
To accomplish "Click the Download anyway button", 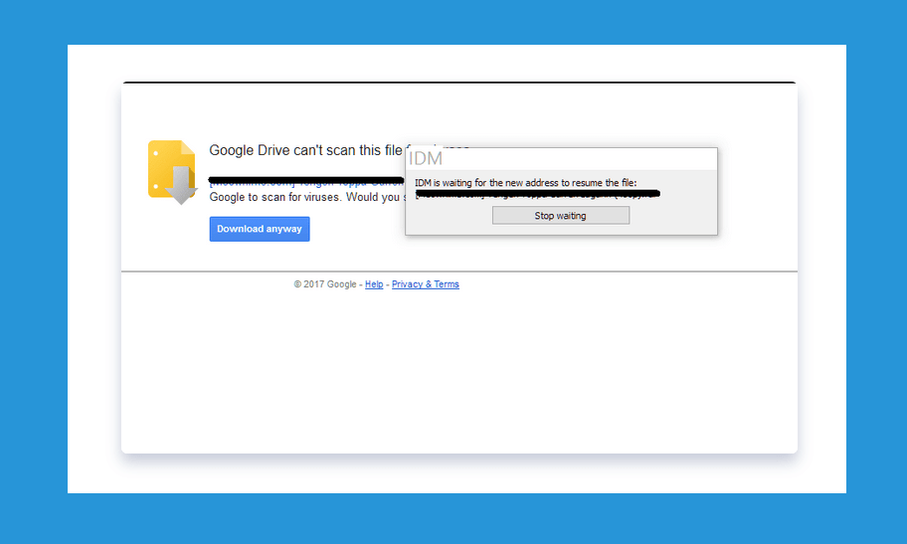I will (260, 229).
